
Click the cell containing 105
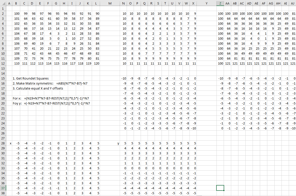click(x=16, y=38)
